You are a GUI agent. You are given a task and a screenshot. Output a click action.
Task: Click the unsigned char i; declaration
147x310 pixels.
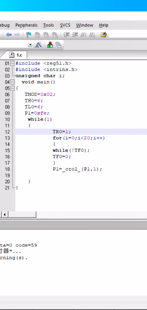tap(40, 76)
